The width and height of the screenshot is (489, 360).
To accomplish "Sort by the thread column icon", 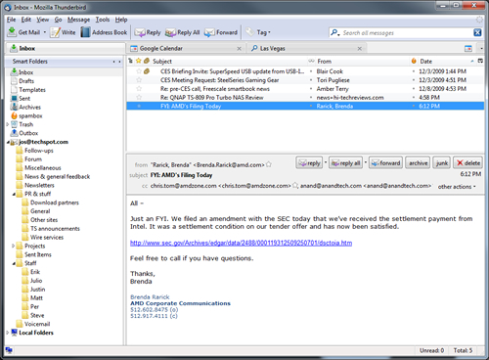I will (x=131, y=61).
